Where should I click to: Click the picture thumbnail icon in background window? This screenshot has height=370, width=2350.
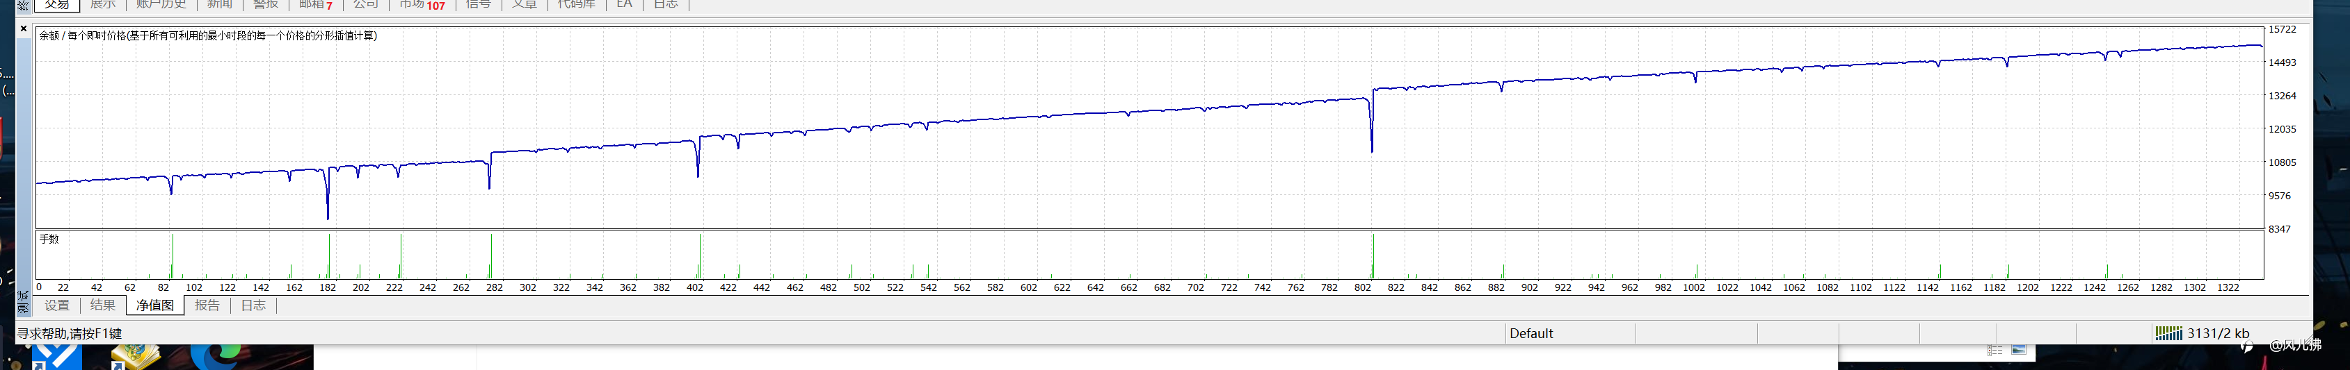tap(2019, 350)
